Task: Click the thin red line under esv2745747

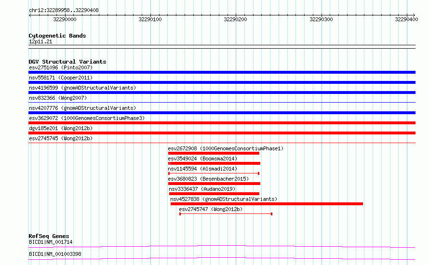Action: (x=226, y=214)
